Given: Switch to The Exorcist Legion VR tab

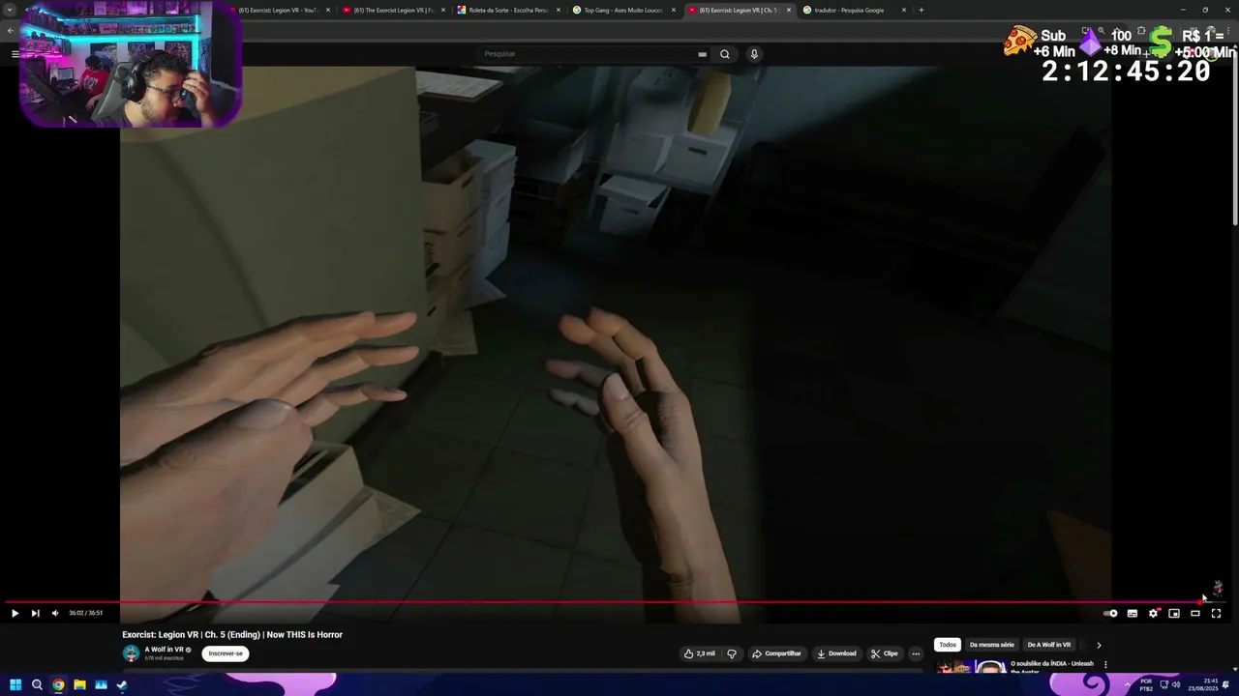Looking at the screenshot, I should pos(393,10).
